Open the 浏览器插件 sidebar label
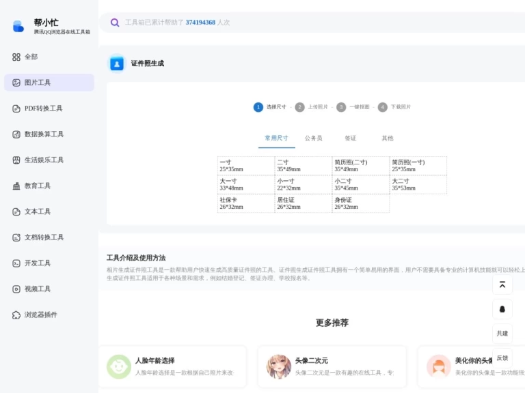Screen dimensions: 525x393 click(x=40, y=315)
